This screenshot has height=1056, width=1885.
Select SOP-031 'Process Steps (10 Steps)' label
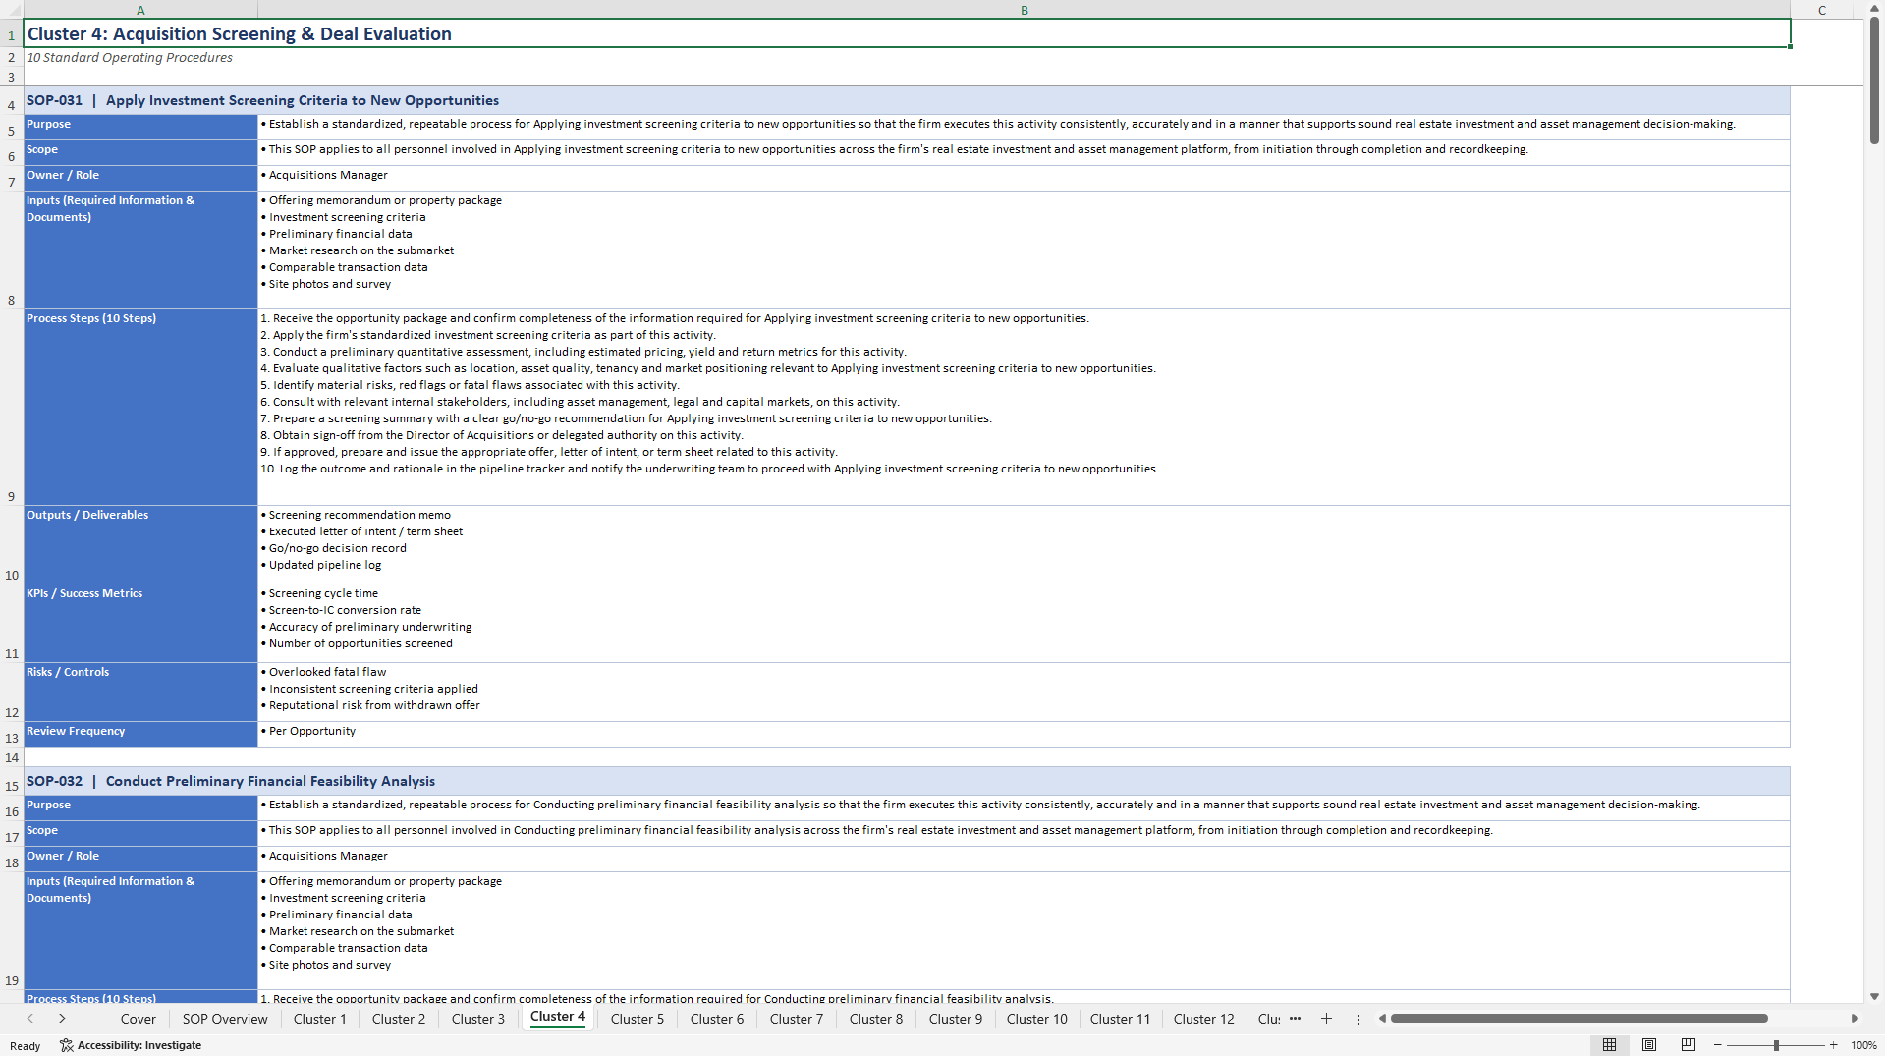(x=140, y=408)
